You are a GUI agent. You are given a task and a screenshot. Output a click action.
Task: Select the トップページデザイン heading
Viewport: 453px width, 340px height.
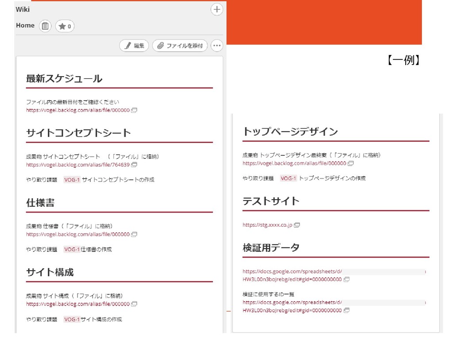290,131
